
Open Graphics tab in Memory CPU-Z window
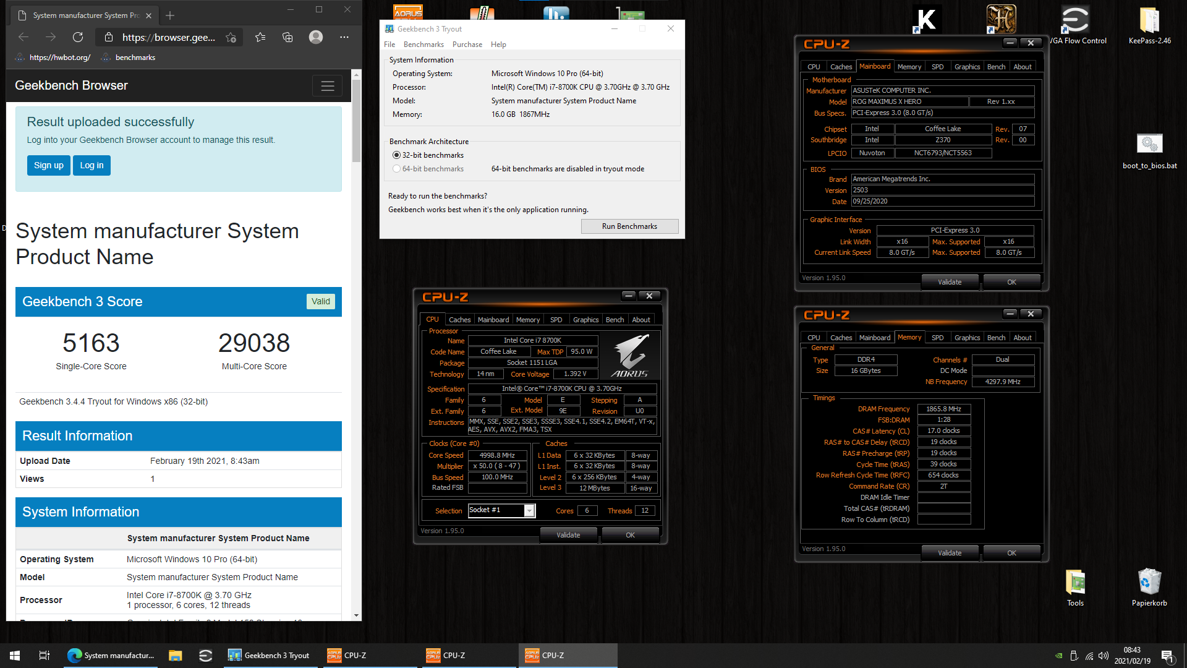(967, 338)
